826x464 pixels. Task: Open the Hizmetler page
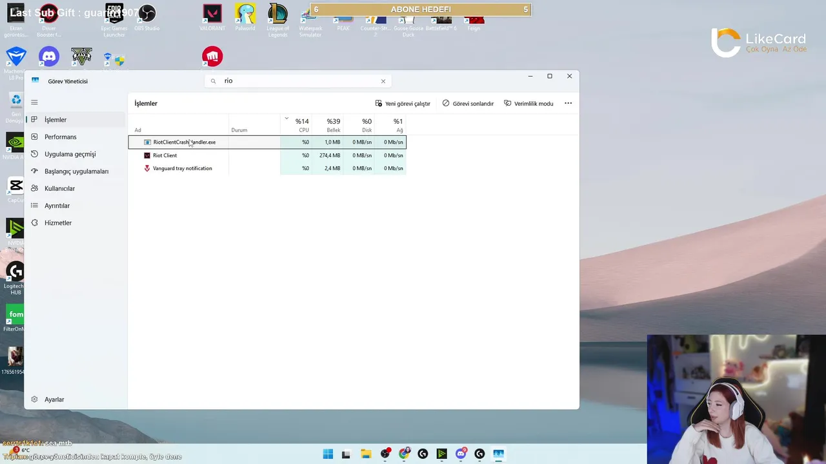pos(75,223)
